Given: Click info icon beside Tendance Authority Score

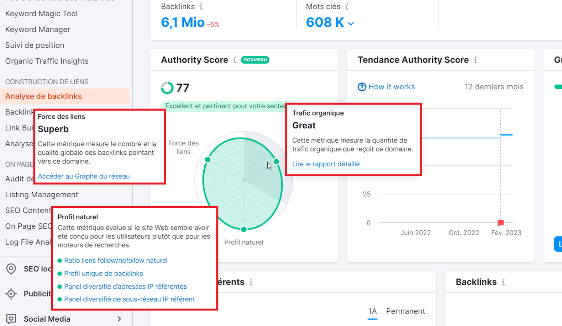Looking at the screenshot, I should (476, 60).
